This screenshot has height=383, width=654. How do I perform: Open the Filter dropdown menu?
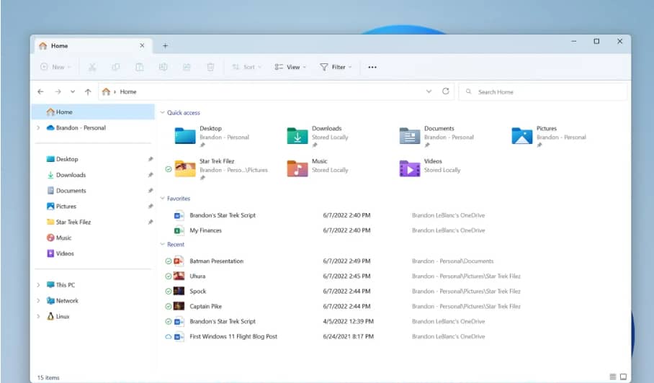[336, 67]
